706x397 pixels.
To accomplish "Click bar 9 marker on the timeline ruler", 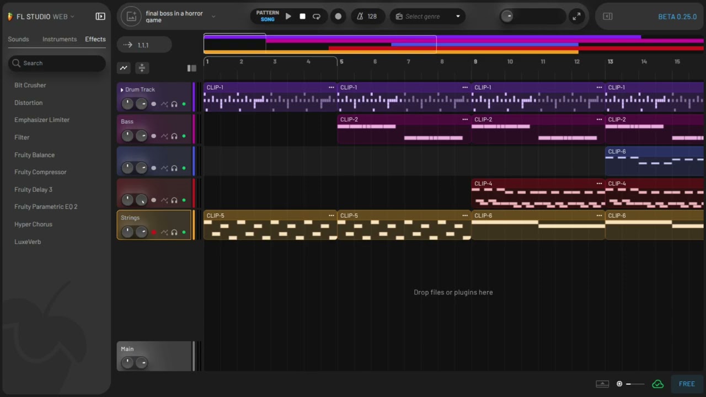I will [x=475, y=62].
